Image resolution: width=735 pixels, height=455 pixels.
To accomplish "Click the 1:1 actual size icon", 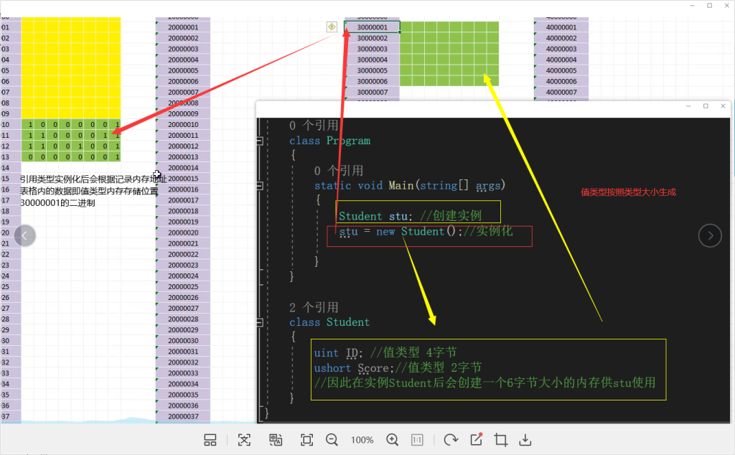I will (x=417, y=439).
